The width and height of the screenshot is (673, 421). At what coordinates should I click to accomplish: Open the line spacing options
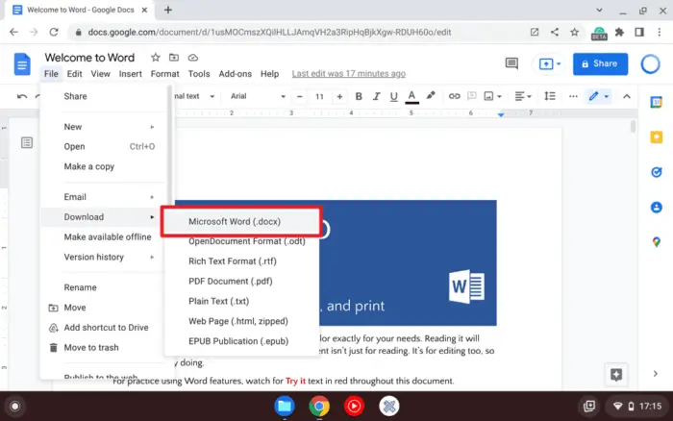[550, 96]
